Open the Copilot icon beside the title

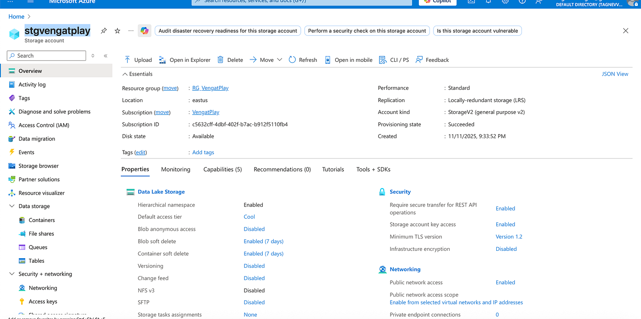(x=145, y=31)
